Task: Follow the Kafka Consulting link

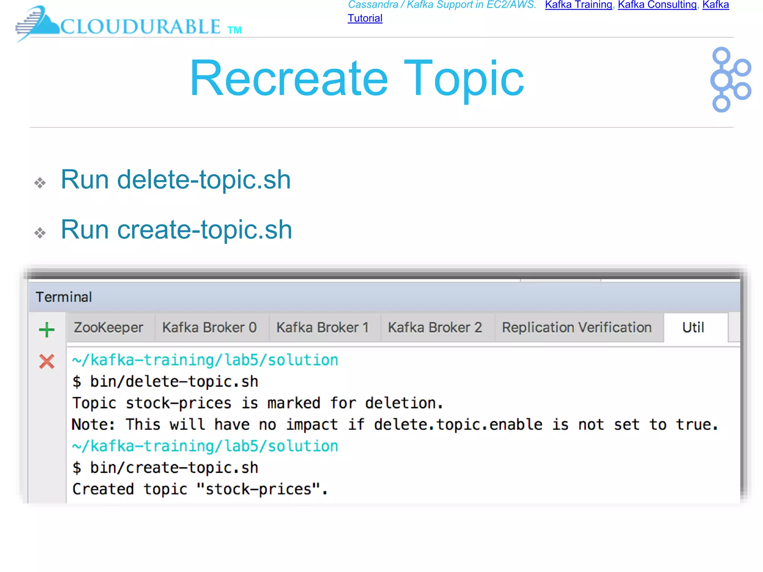Action: tap(657, 5)
